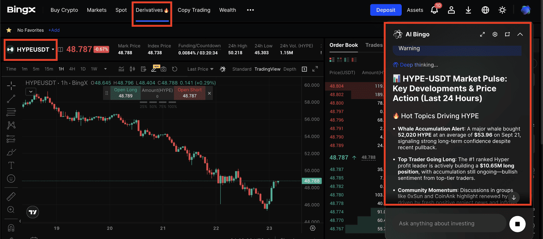The width and height of the screenshot is (543, 239).
Task: Add HYPEUSDT to favorites via star
Action: 8,30
